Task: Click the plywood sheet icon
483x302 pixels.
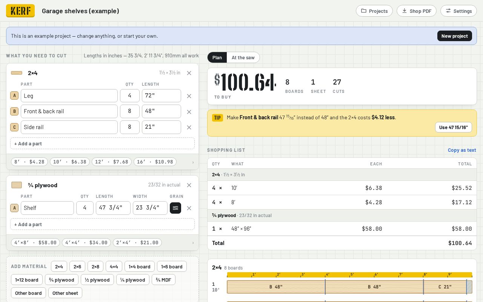Action: point(17,185)
